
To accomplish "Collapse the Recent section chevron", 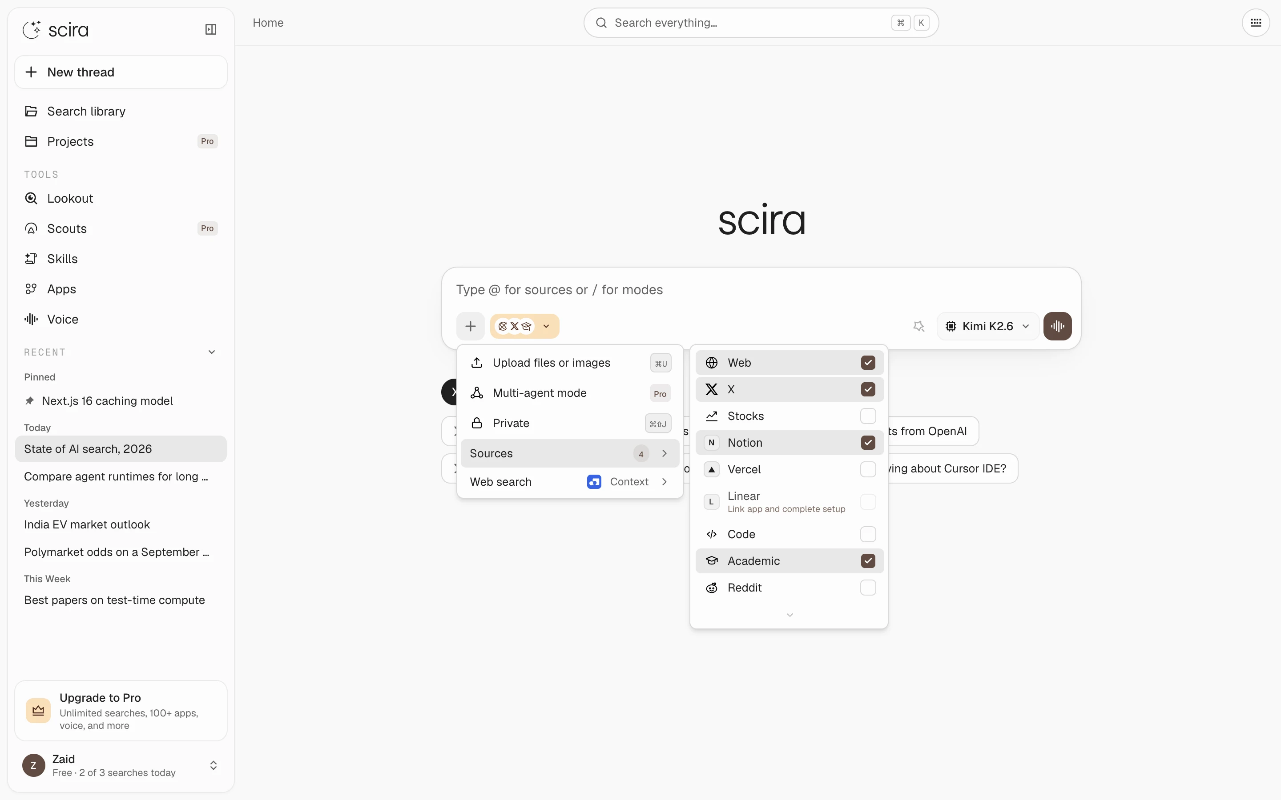I will coord(212,352).
